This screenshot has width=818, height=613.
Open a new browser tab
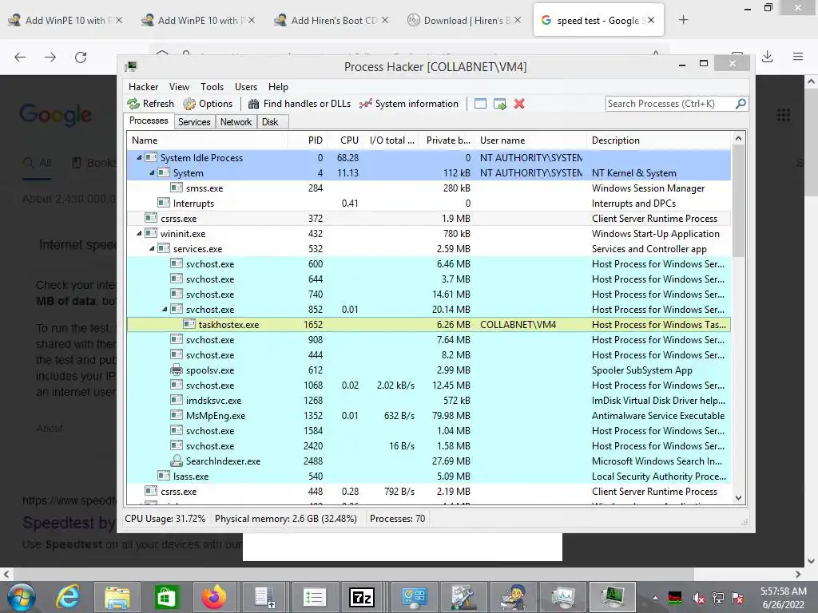[684, 20]
